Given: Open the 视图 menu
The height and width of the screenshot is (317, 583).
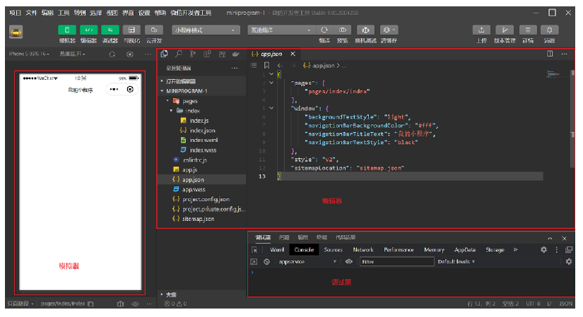Looking at the screenshot, I should pyautogui.click(x=112, y=13).
